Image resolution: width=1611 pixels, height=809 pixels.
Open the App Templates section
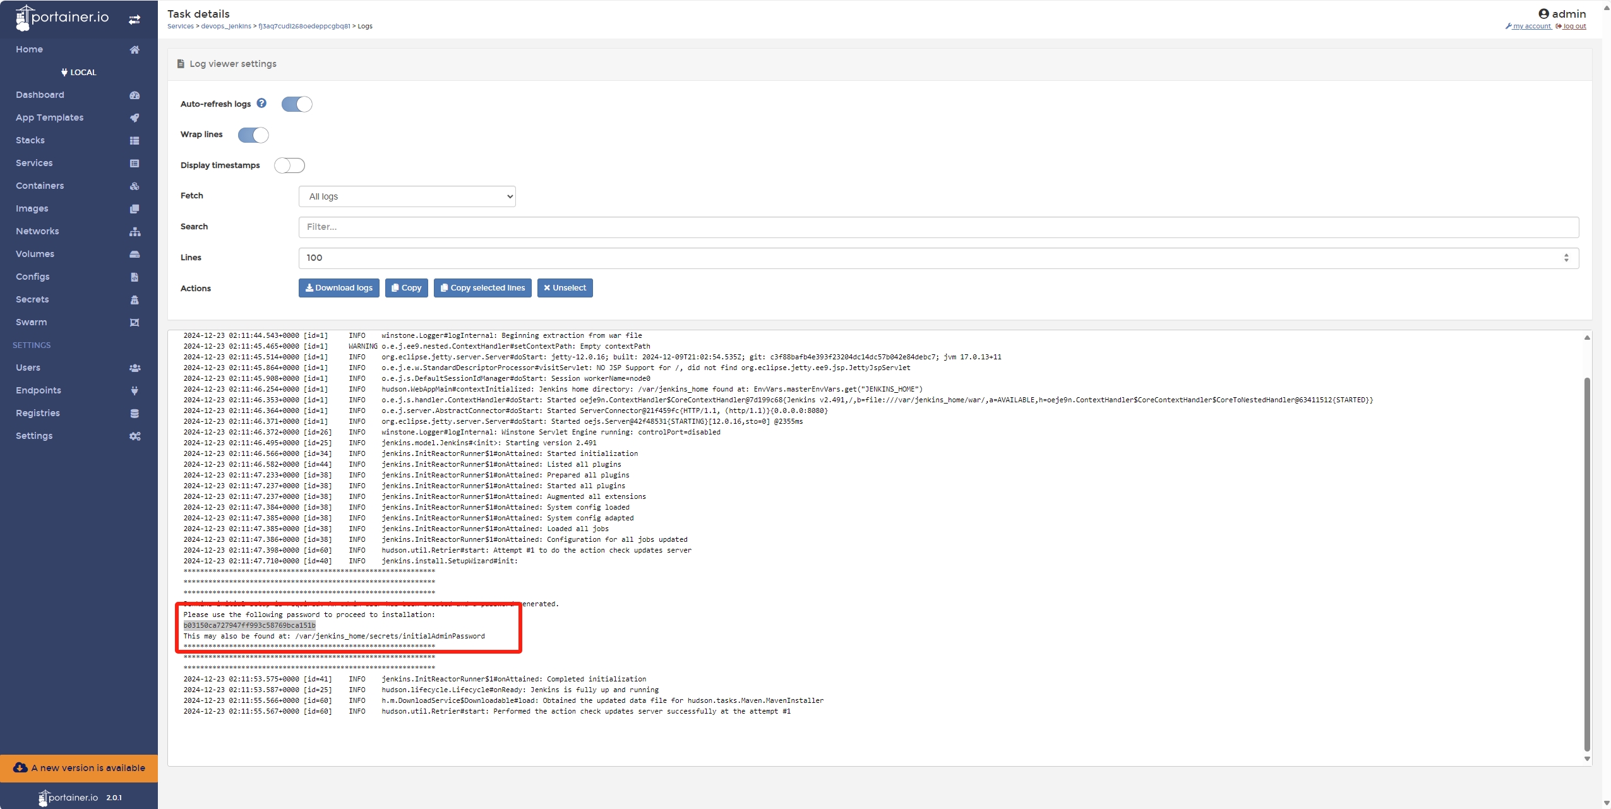[50, 117]
